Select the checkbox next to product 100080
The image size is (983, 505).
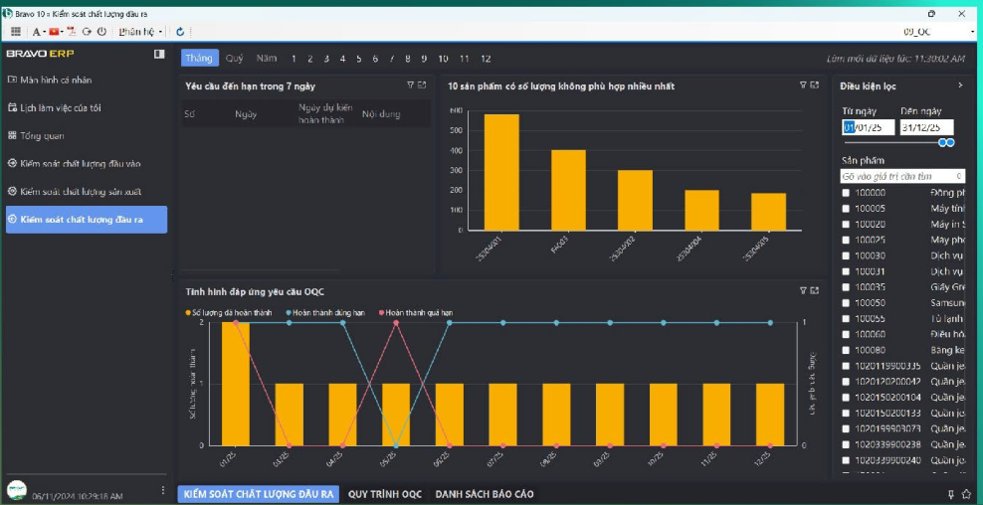point(846,350)
